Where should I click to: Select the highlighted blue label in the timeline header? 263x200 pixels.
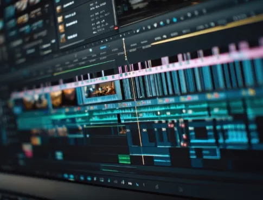(103, 48)
